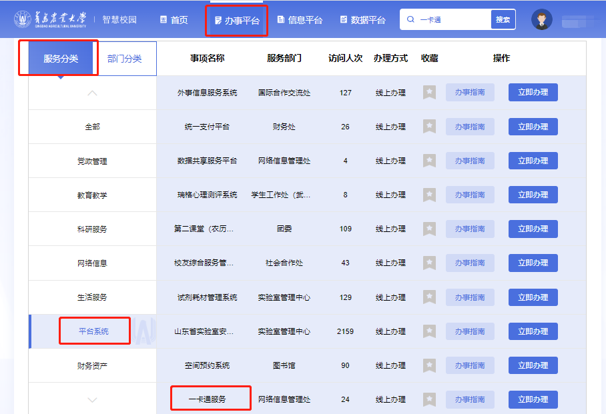This screenshot has width=606, height=414.
Task: Click the university logo in header
Action: (50, 19)
